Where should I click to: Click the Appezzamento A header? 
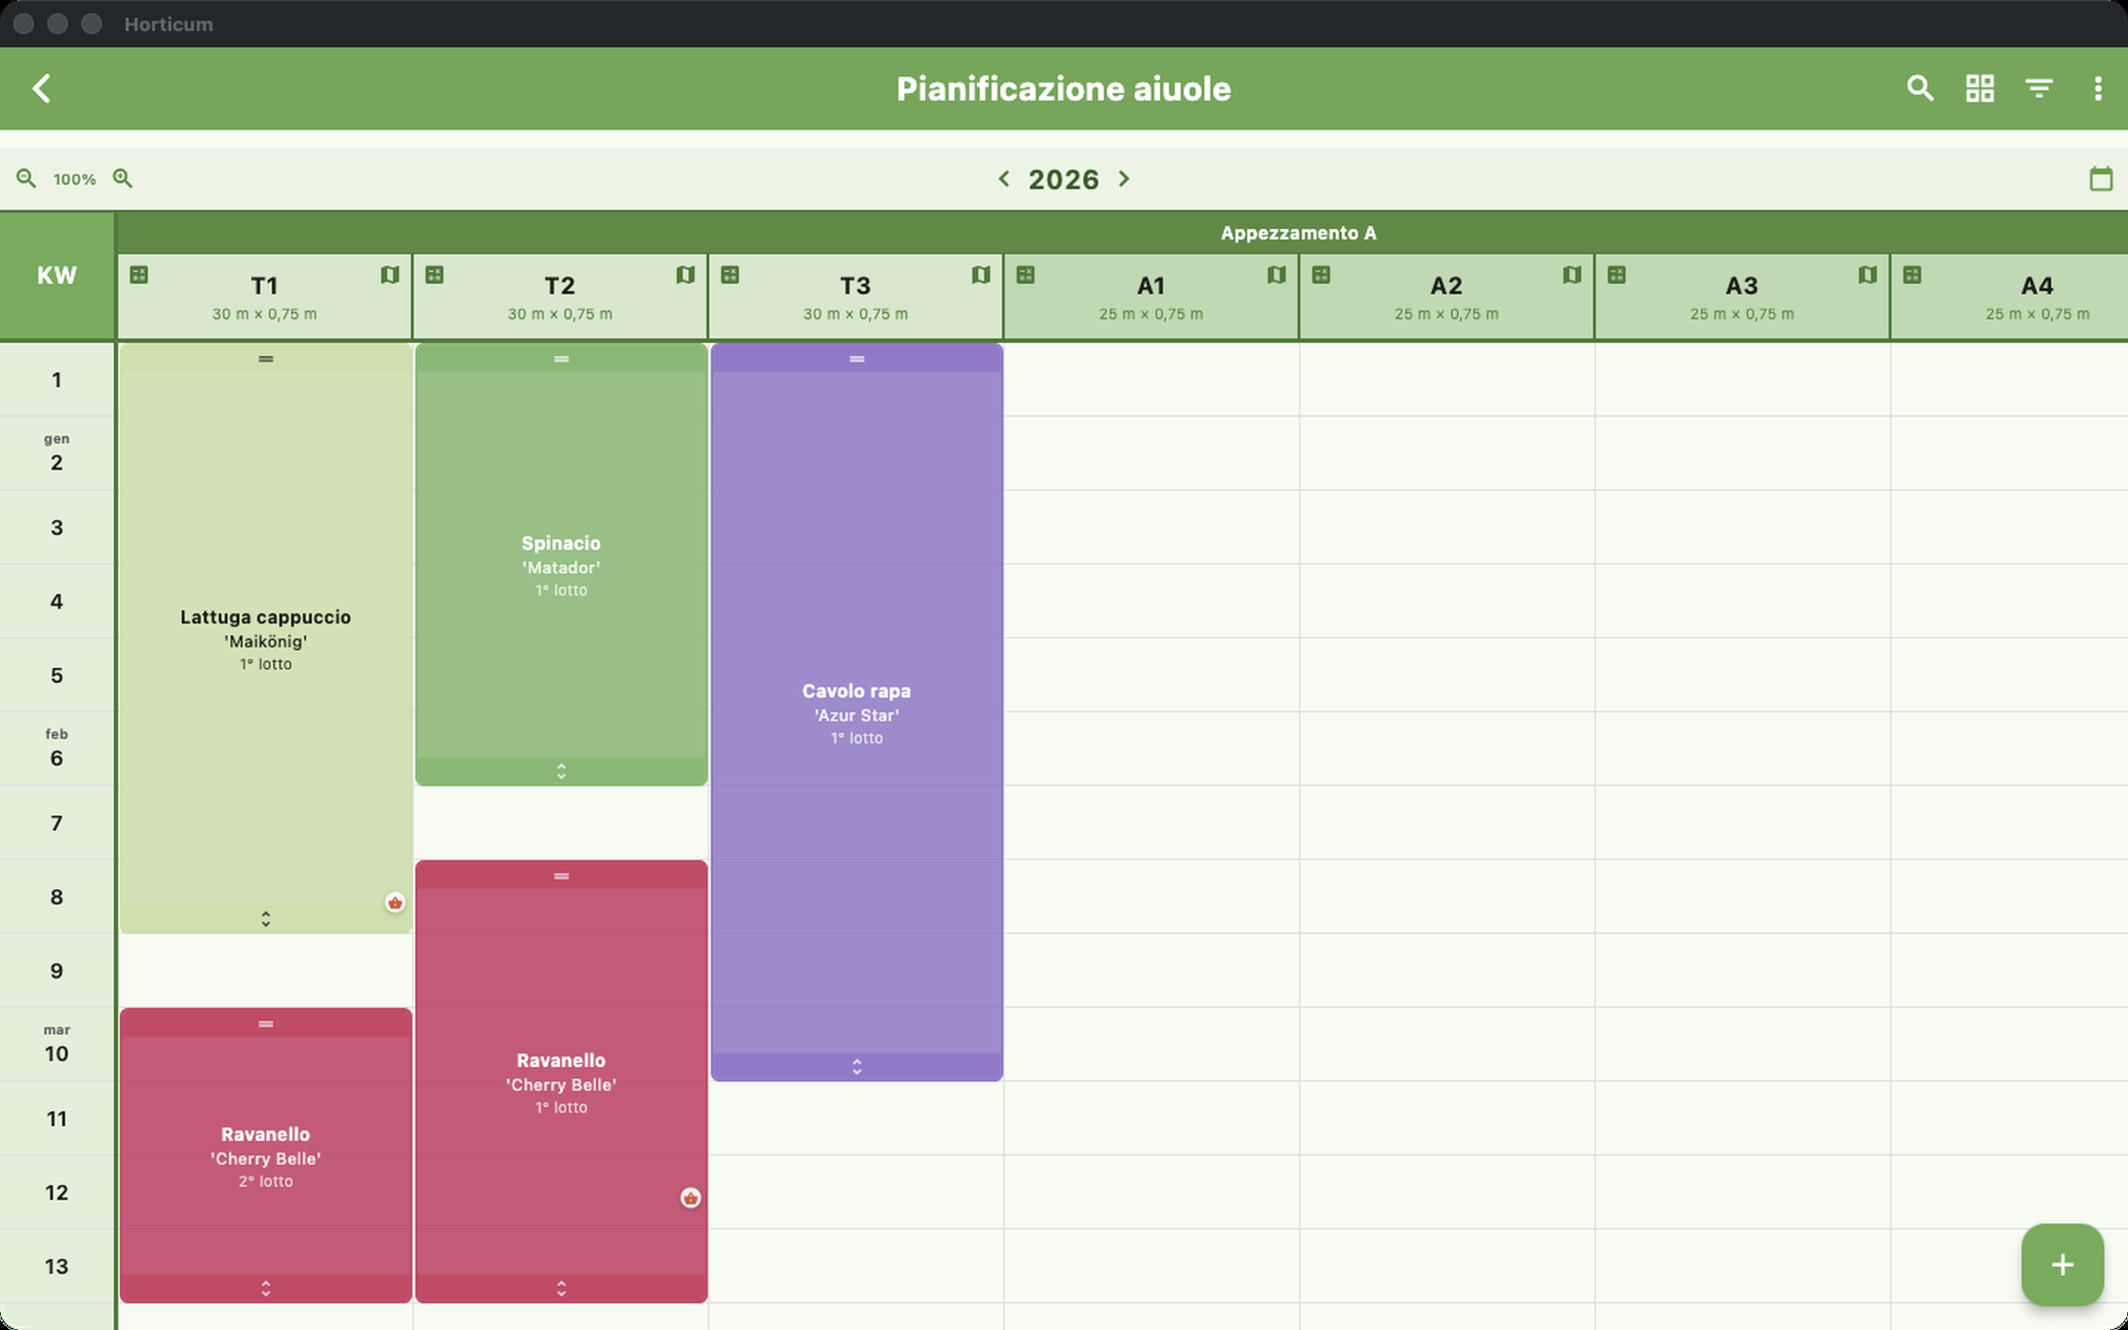point(1298,233)
